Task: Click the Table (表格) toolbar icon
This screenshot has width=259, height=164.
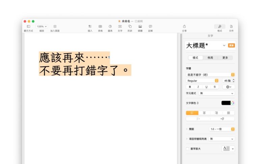Action: (100, 26)
